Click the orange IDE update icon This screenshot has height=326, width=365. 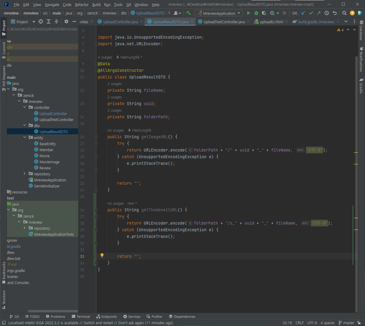[x=352, y=13]
